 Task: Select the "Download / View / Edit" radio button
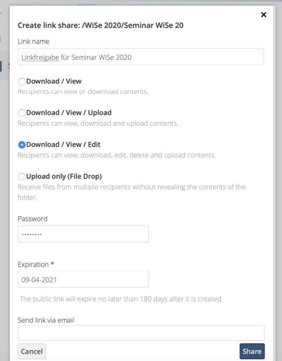tap(22, 145)
